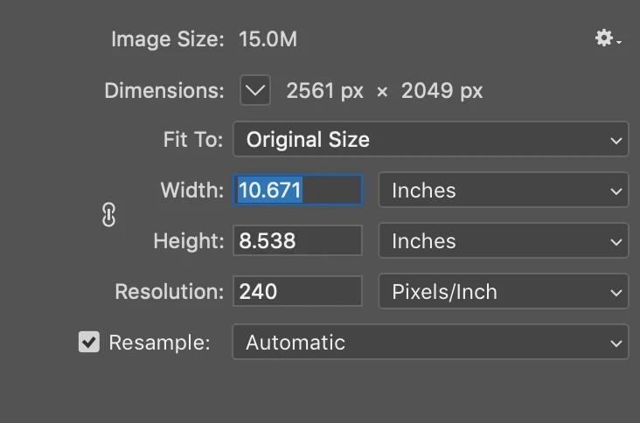
Task: Click the Resolution value field 240
Action: 297,291
